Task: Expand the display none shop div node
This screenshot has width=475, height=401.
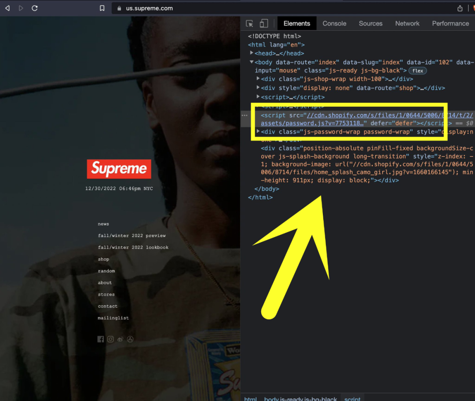Action: pos(258,87)
